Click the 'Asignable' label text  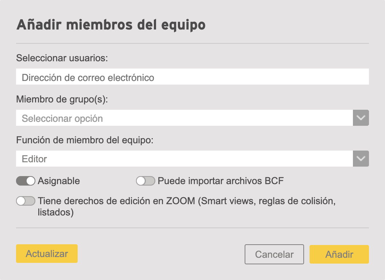(x=59, y=181)
